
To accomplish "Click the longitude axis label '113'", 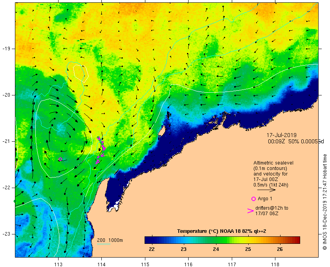I will click(x=58, y=264).
